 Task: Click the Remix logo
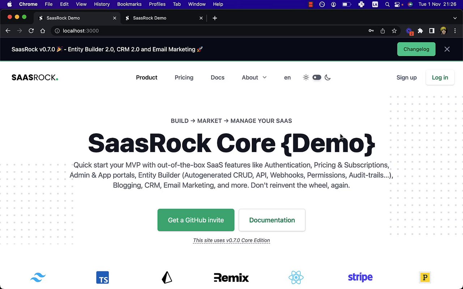[231, 277]
